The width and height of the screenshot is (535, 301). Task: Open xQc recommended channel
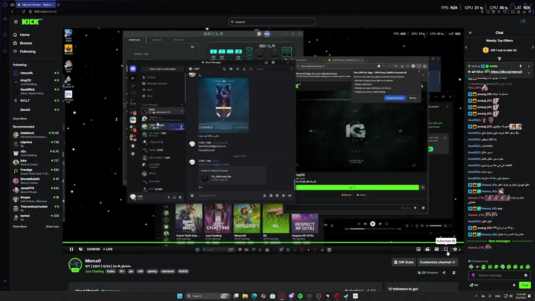36,153
